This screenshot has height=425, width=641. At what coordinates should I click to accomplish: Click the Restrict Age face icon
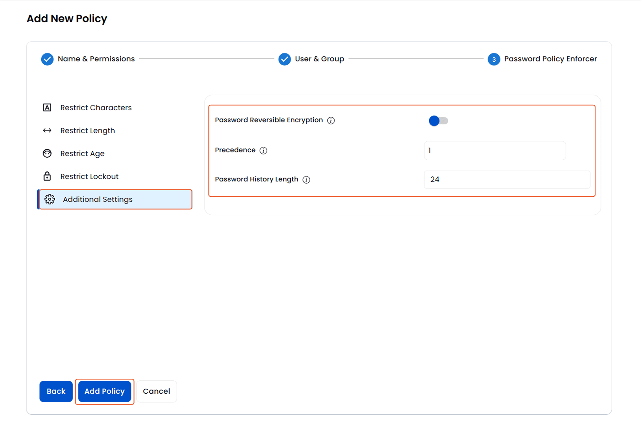coord(47,153)
